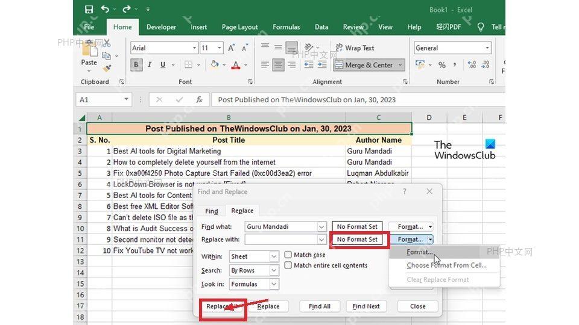
Task: Click Top Align icon
Action: pos(265,46)
